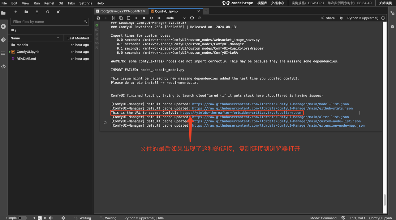Open the Settings menu
This screenshot has height=220, width=396.
86,3
